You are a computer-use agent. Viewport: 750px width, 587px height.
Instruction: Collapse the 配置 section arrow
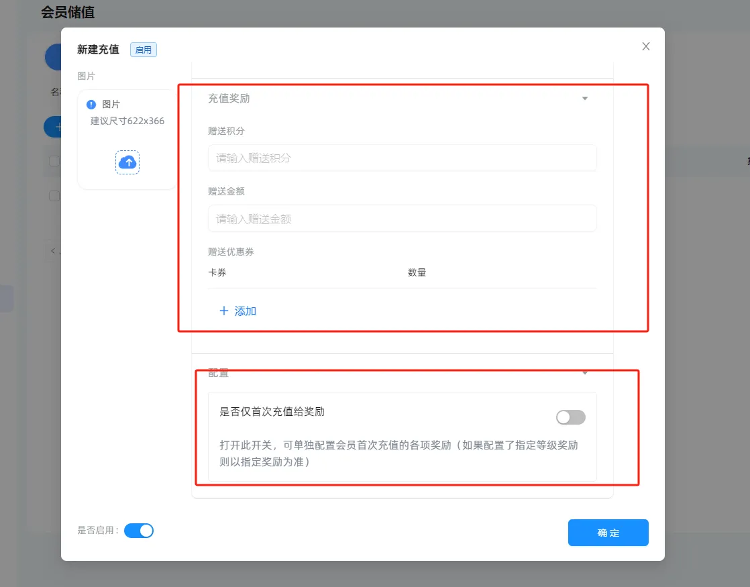(584, 373)
